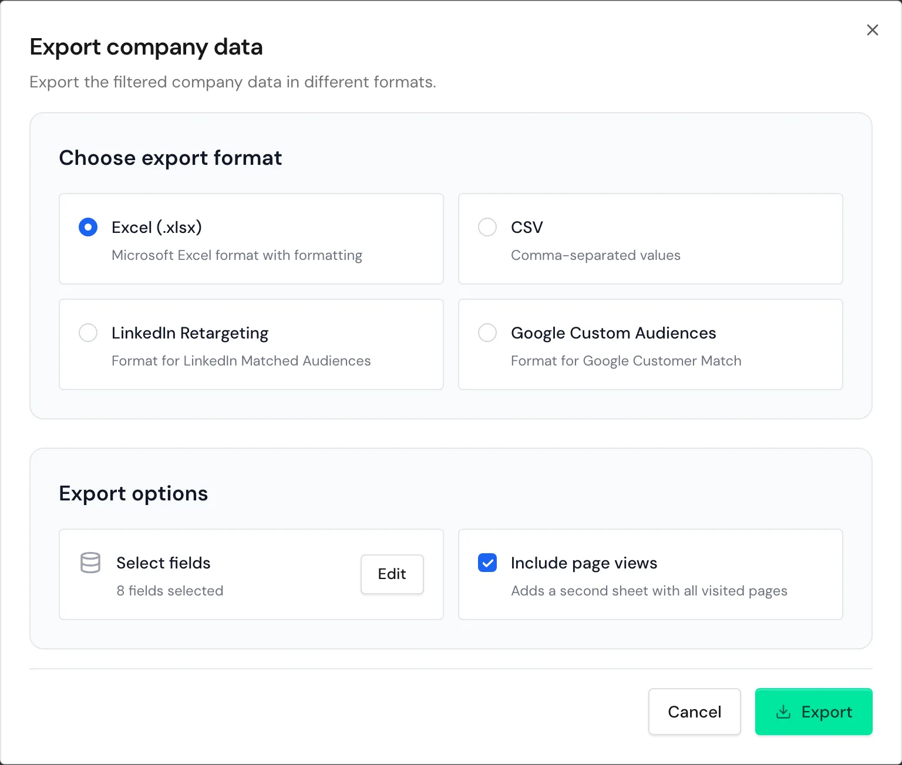
Task: Click the 'Microsoft Excel format with formatting' description
Action: pos(237,255)
